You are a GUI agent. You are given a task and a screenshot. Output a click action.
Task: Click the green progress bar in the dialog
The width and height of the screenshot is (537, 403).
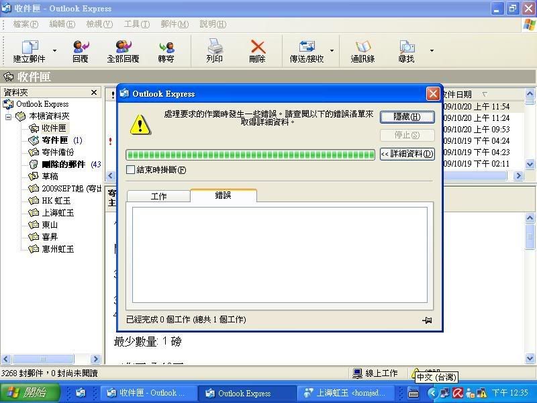pyautogui.click(x=250, y=155)
